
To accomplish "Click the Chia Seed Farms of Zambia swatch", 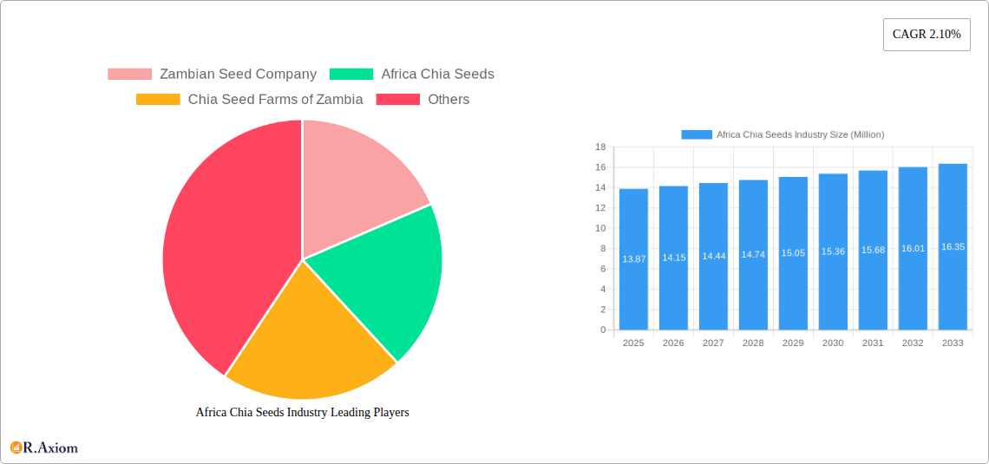I will coord(158,99).
